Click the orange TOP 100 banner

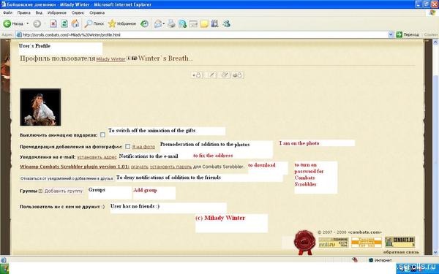[367, 243]
